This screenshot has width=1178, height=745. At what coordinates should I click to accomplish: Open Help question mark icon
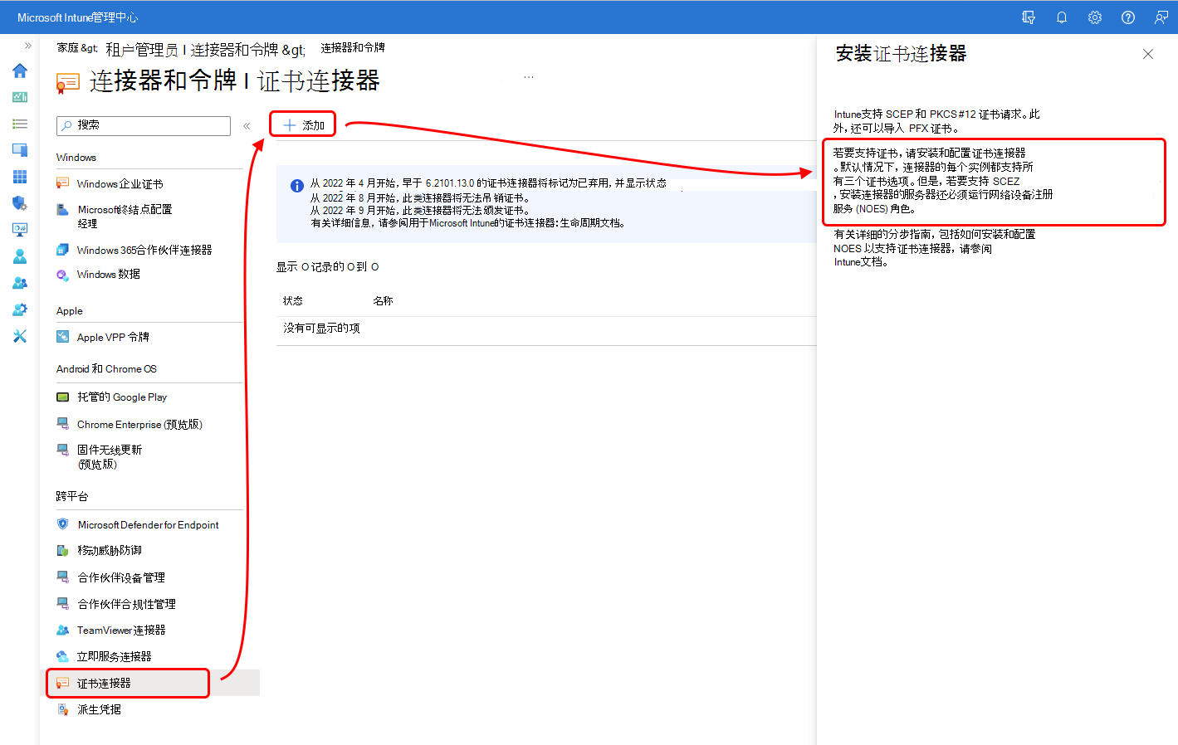1128,17
